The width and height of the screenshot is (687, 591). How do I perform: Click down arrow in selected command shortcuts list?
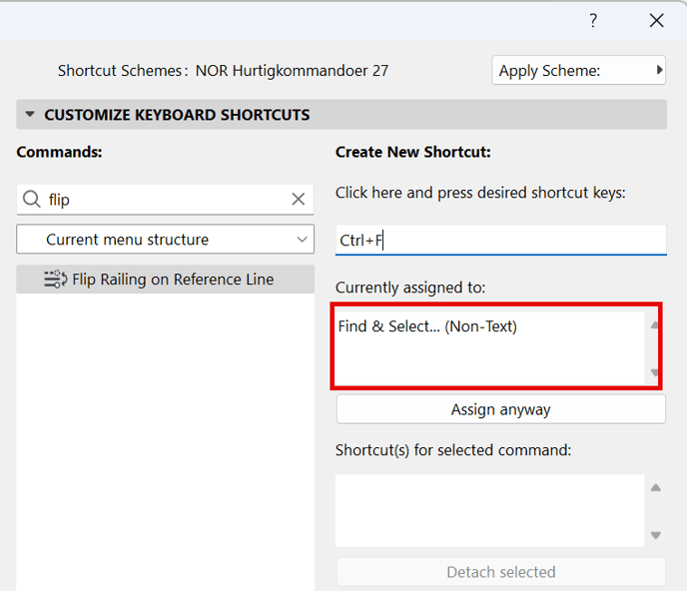pyautogui.click(x=655, y=535)
